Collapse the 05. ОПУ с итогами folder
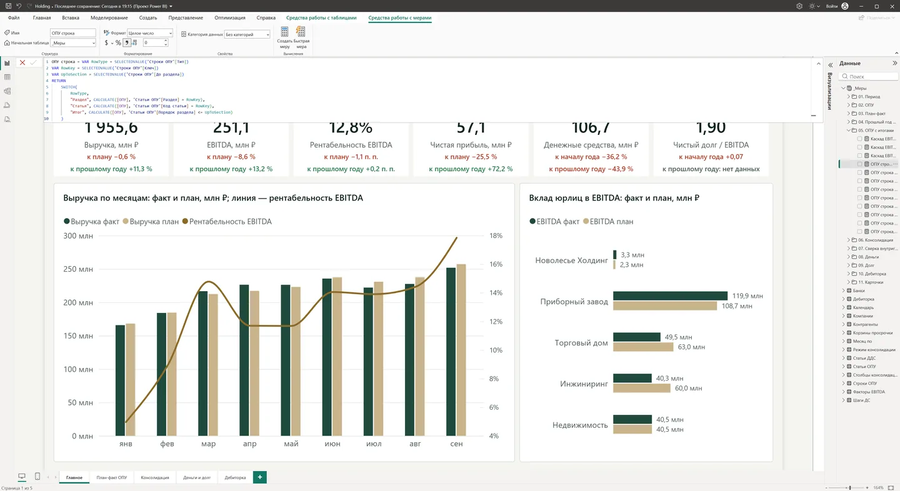This screenshot has height=491, width=900. 849,131
